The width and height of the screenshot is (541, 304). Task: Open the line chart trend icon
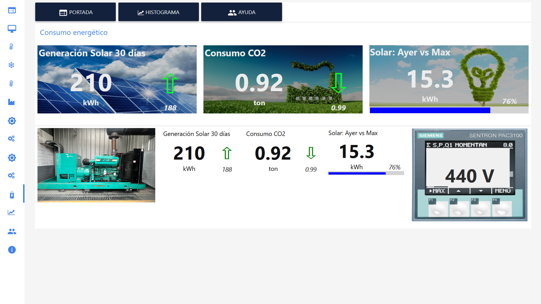(11, 213)
